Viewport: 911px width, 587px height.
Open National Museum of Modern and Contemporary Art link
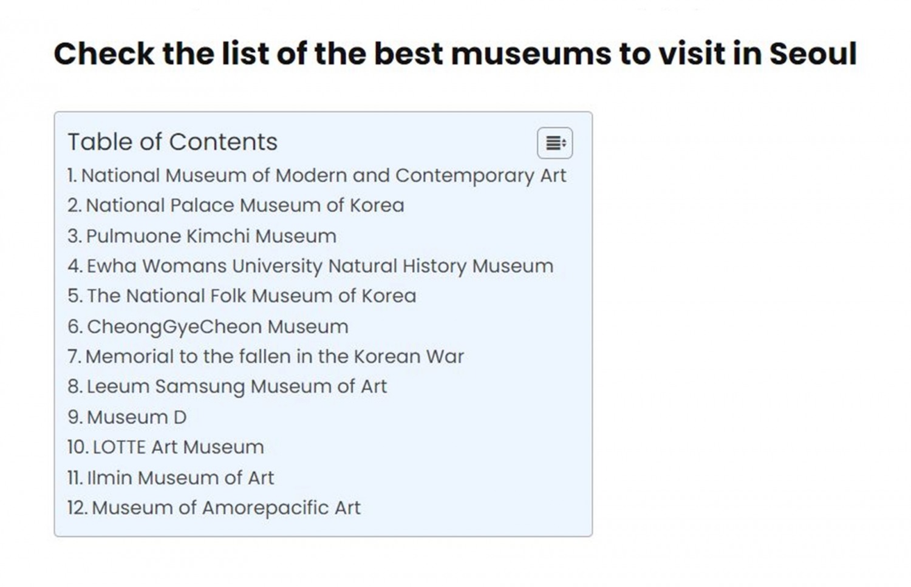tap(323, 175)
